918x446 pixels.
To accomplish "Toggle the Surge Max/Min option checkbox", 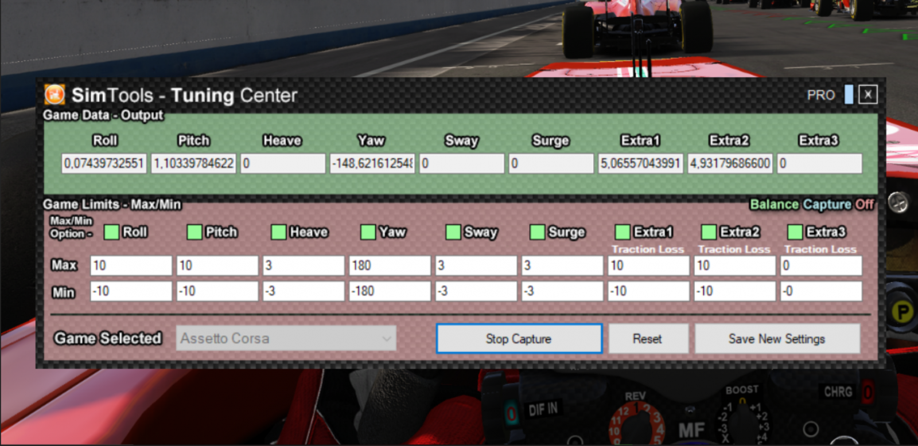I will coord(538,232).
